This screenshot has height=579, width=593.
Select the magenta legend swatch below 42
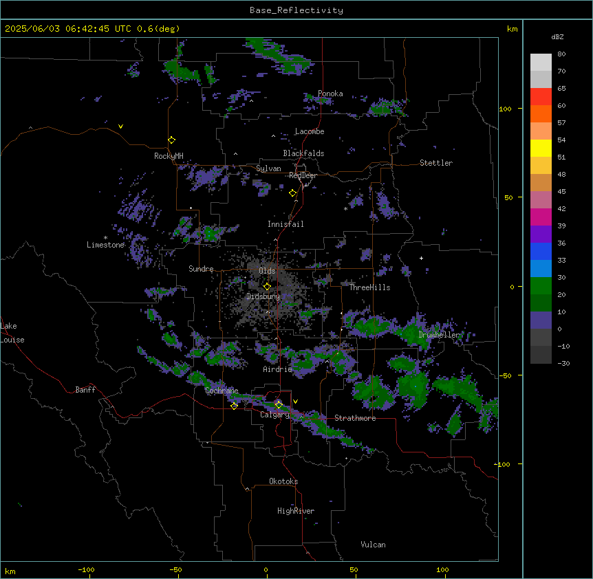pyautogui.click(x=541, y=217)
